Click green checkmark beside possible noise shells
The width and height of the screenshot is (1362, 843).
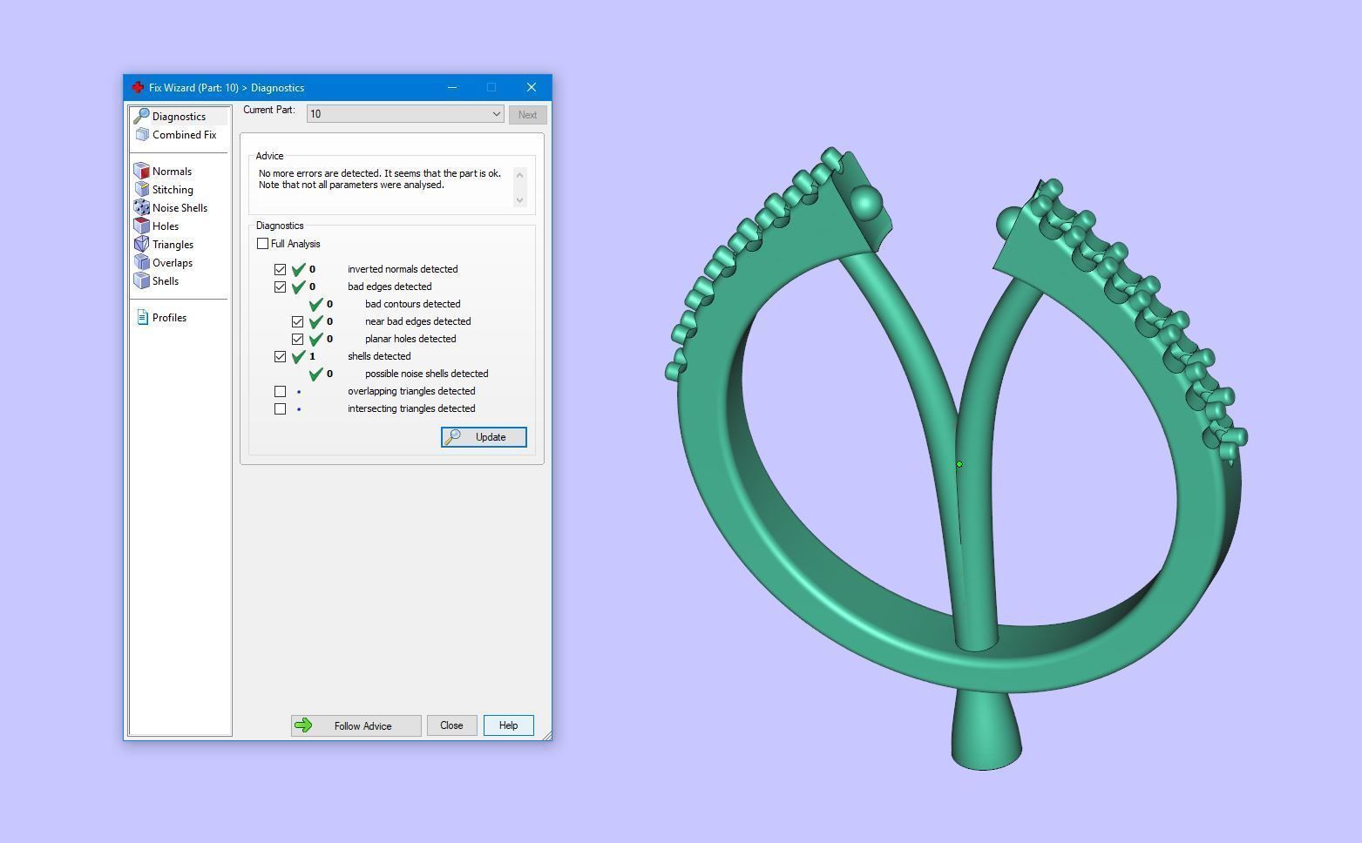tap(316, 374)
